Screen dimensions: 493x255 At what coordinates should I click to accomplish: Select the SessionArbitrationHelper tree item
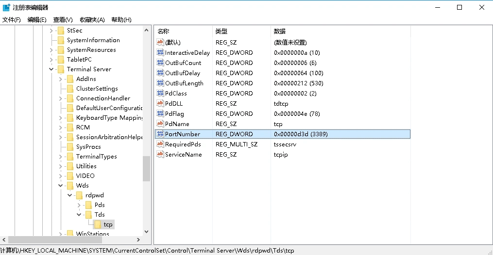(109, 137)
